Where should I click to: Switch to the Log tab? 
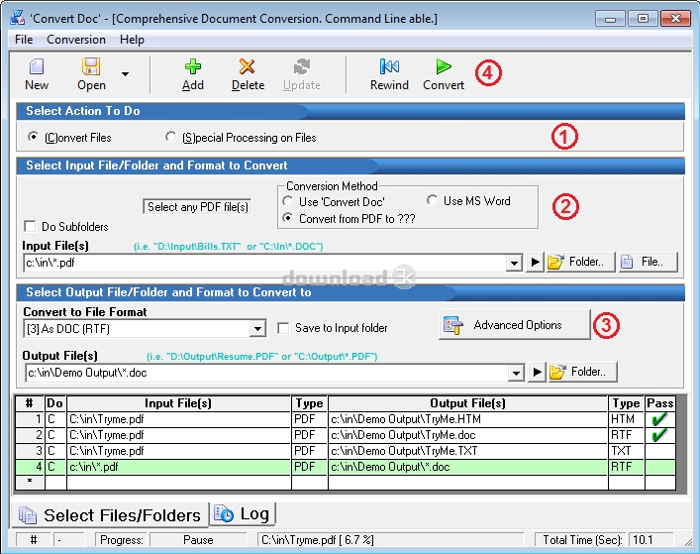[x=243, y=513]
